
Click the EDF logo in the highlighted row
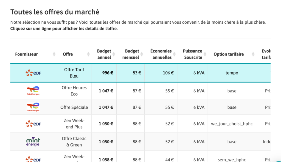(x=33, y=73)
